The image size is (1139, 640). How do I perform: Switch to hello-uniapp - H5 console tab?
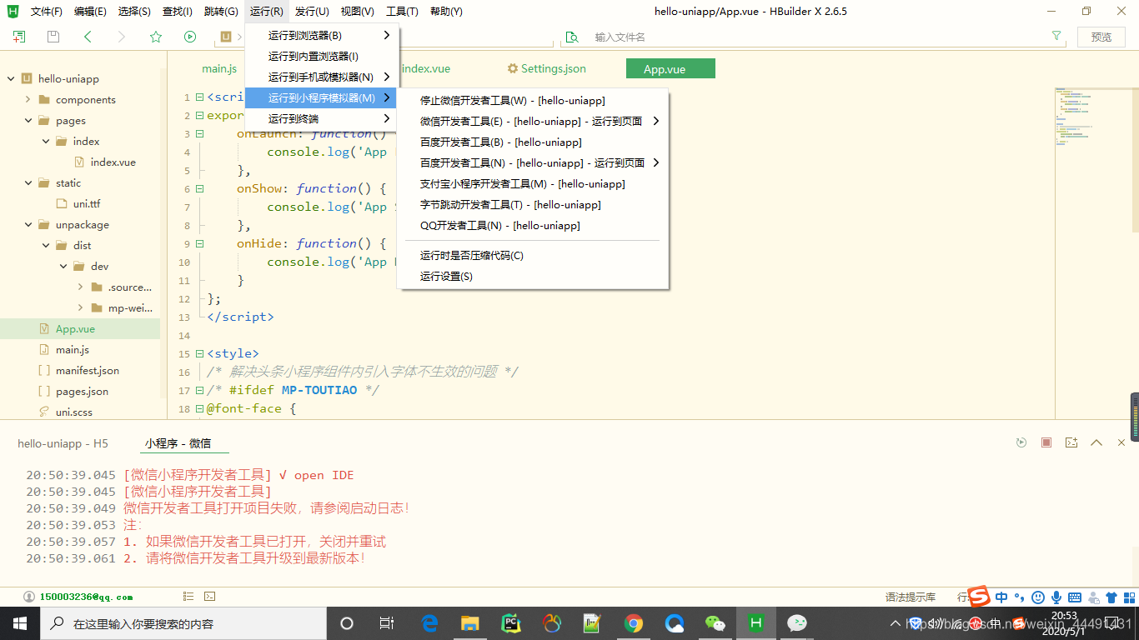63,443
